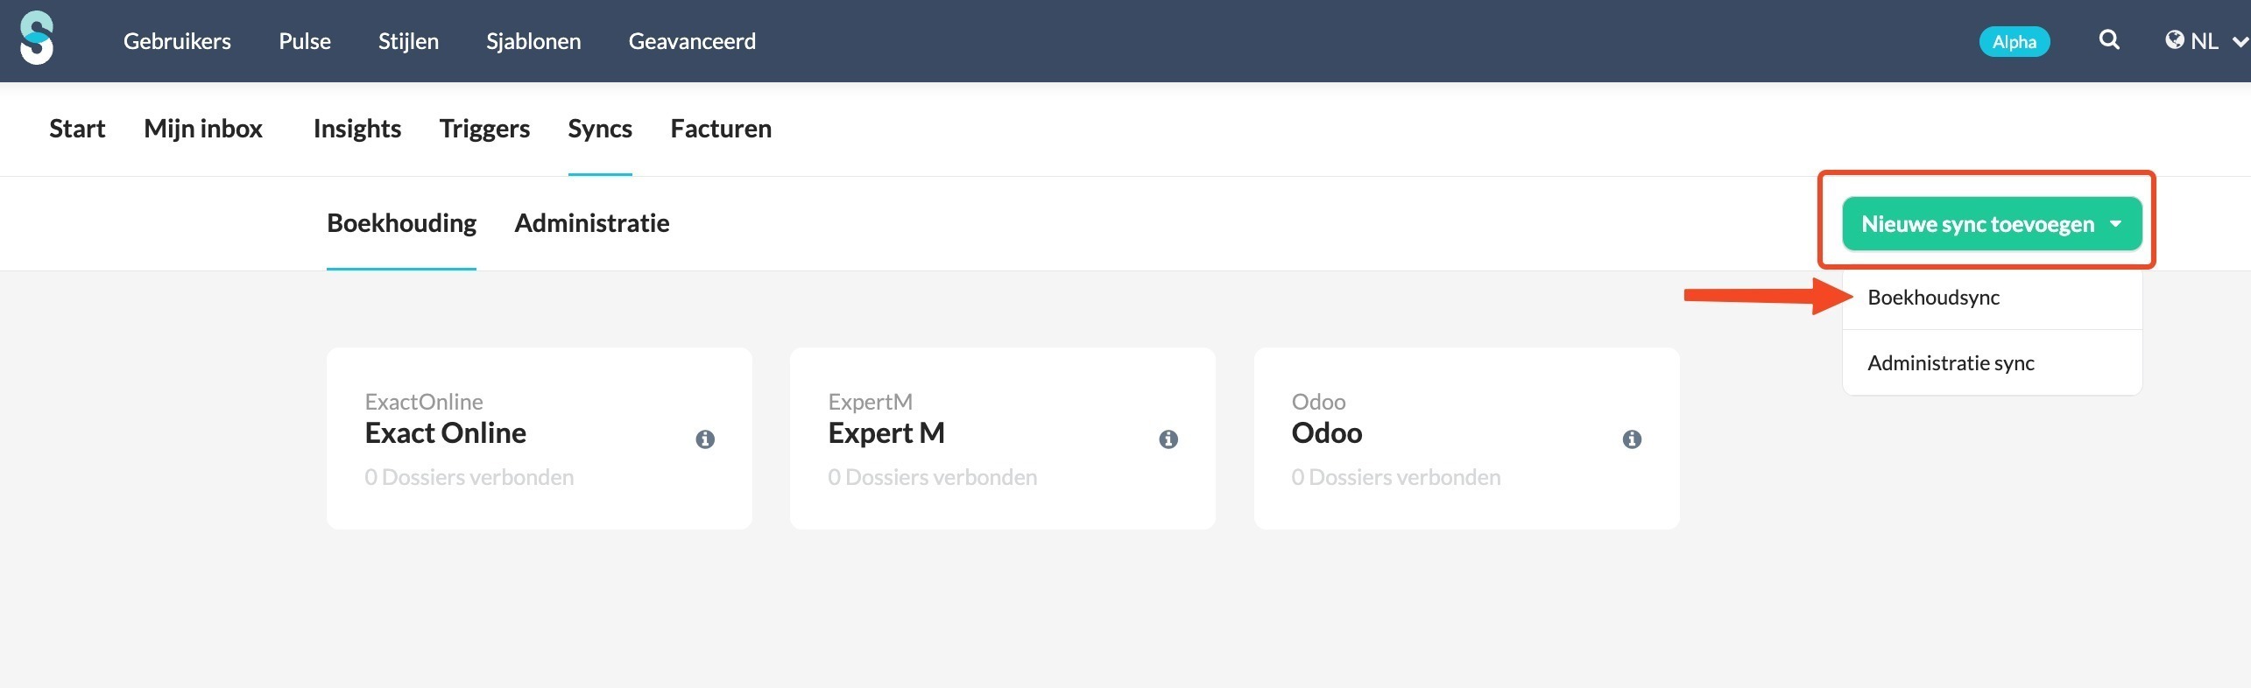Click the S logo icon
2251x688 pixels.
tap(37, 38)
